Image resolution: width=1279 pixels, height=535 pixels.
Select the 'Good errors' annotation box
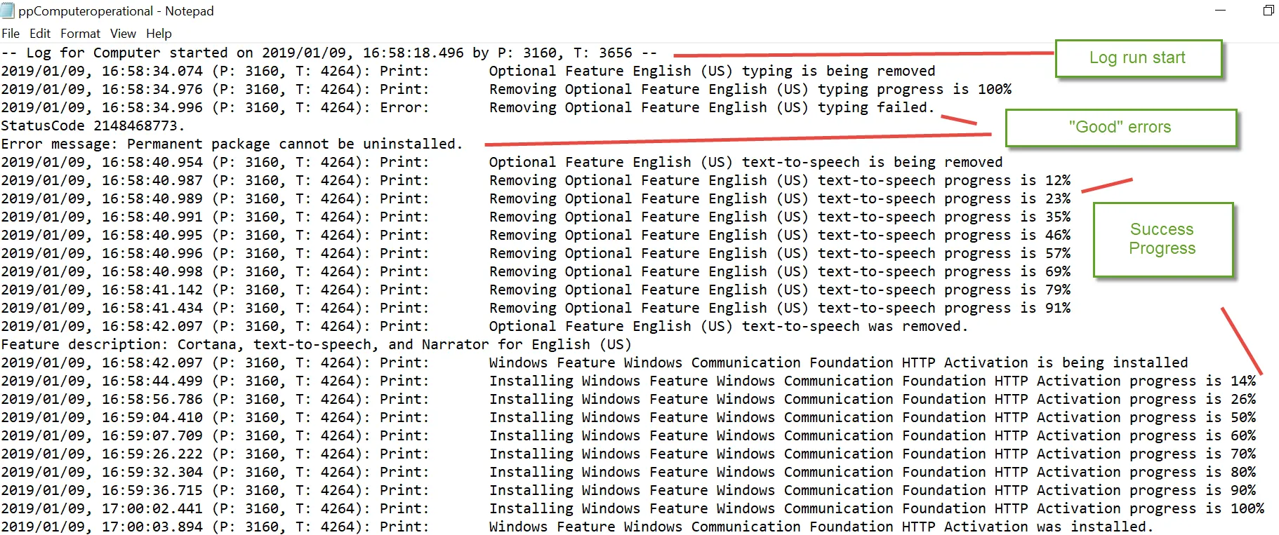(1120, 128)
